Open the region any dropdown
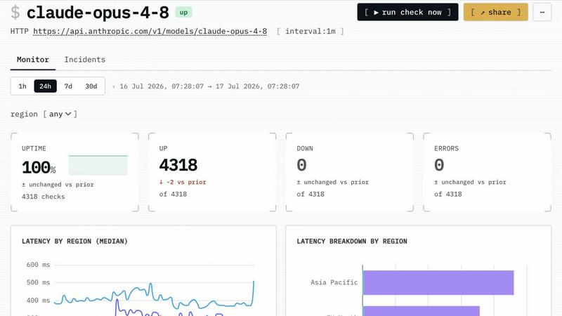 60,114
